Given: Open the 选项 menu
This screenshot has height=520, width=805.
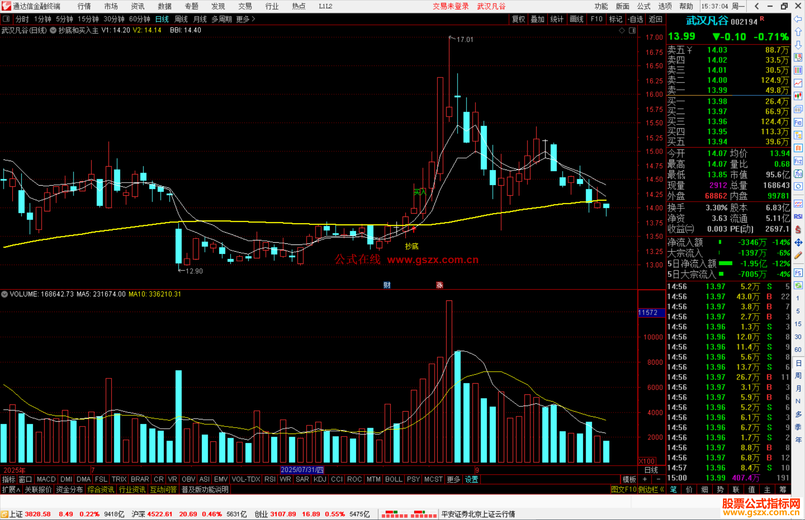Looking at the screenshot, I should [665, 6].
